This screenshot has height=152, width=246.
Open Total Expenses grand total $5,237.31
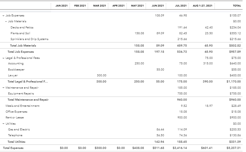(x=234, y=148)
